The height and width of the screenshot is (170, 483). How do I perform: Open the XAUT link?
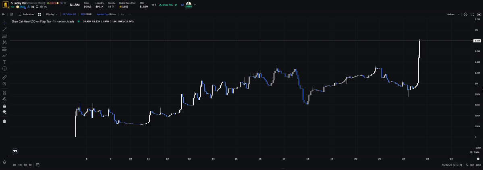(x=21, y=6)
